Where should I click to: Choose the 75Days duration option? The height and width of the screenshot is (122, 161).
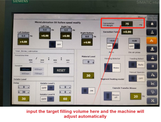click(38, 73)
